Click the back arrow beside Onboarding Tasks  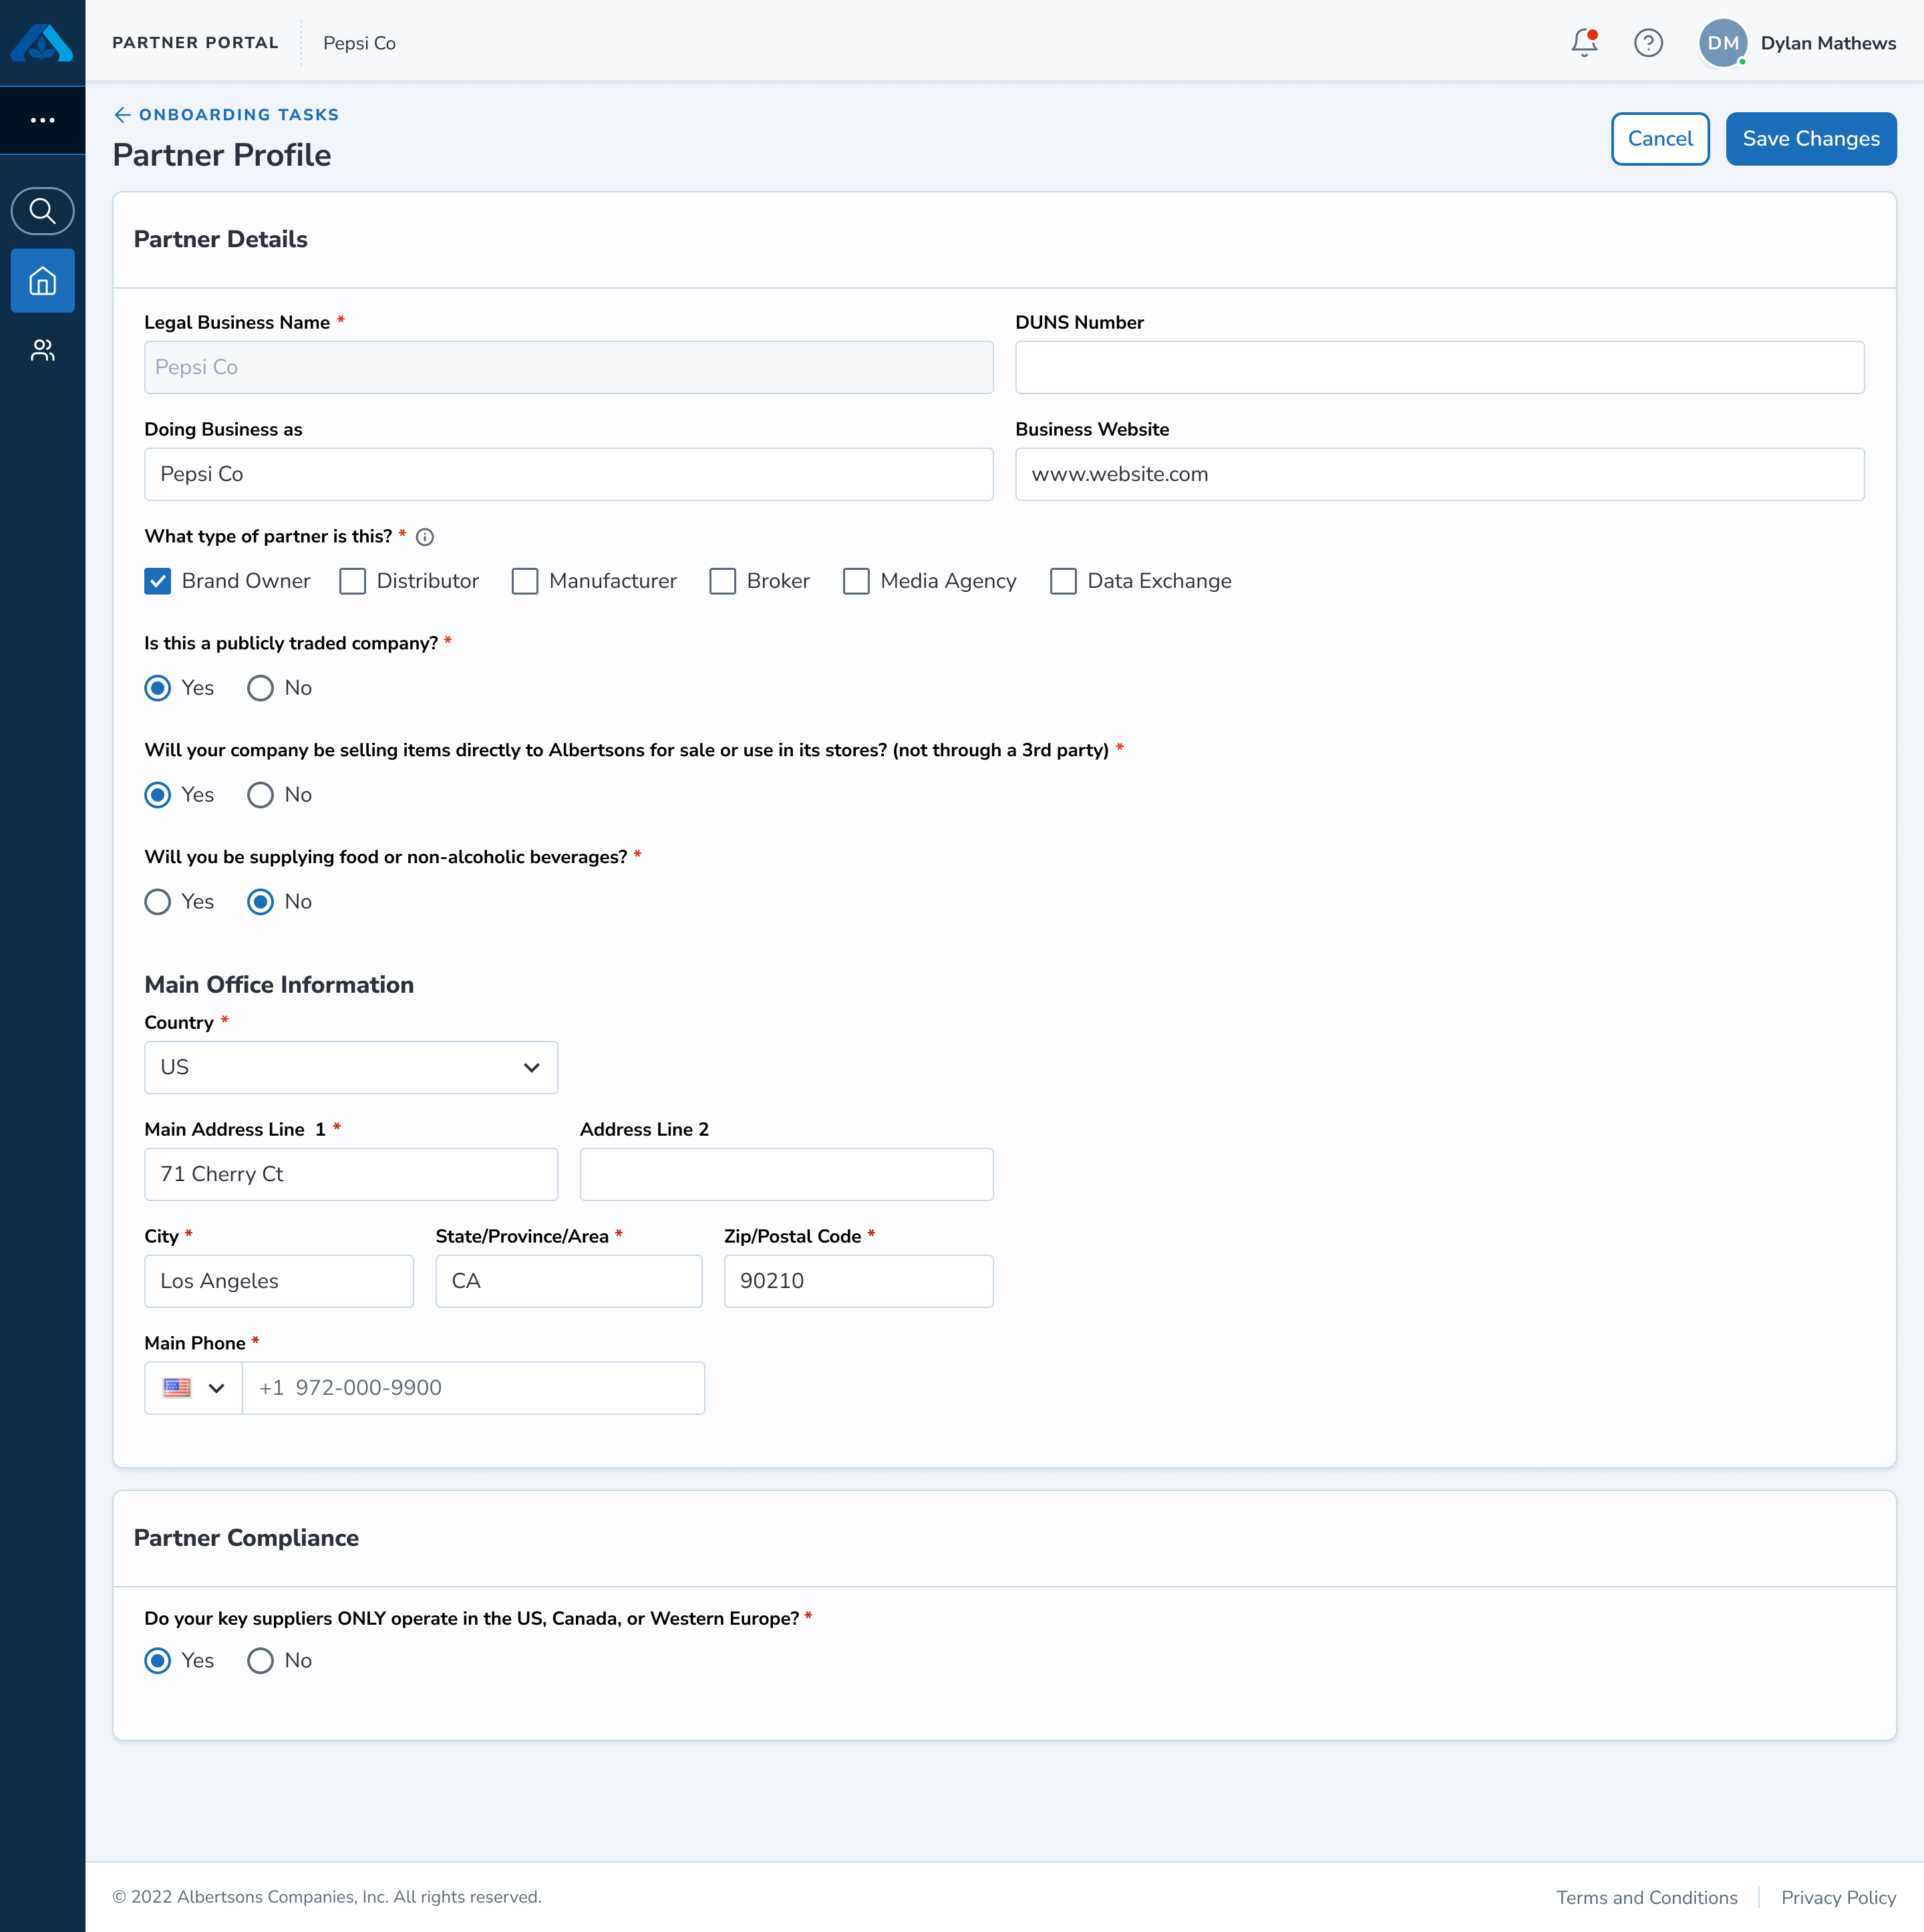pyautogui.click(x=122, y=115)
